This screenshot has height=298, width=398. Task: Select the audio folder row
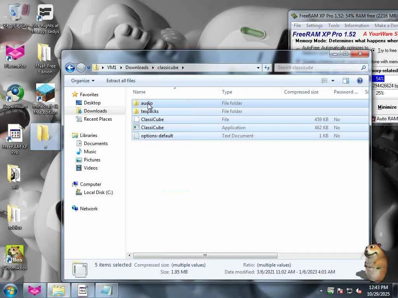[250, 103]
